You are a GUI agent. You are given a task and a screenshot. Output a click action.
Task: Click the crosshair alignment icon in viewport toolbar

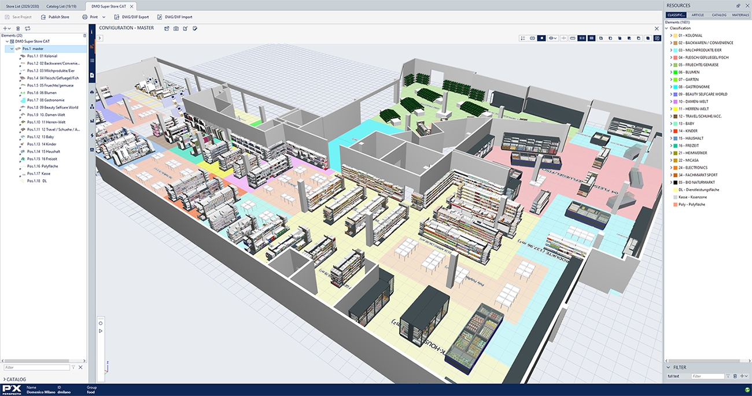pos(563,38)
